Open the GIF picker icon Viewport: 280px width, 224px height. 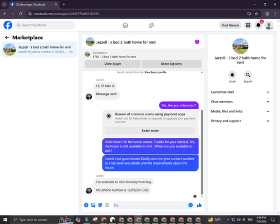pos(107,206)
